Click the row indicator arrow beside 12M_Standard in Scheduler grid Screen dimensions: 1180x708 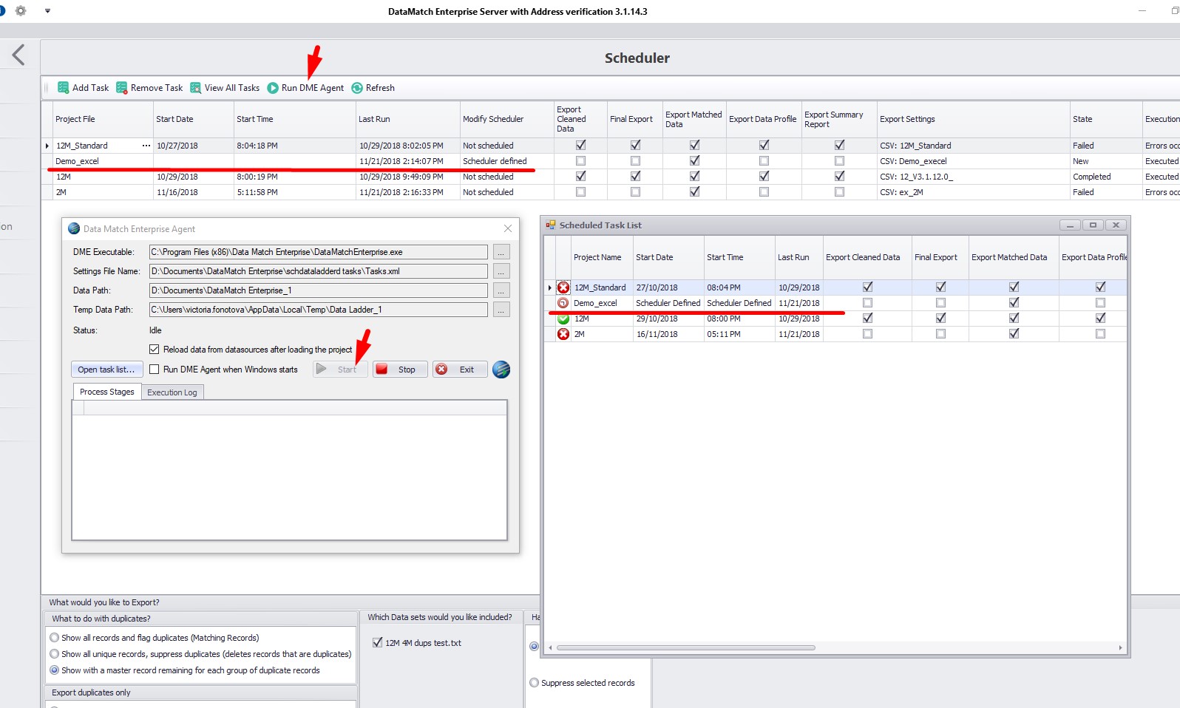pyautogui.click(x=47, y=146)
